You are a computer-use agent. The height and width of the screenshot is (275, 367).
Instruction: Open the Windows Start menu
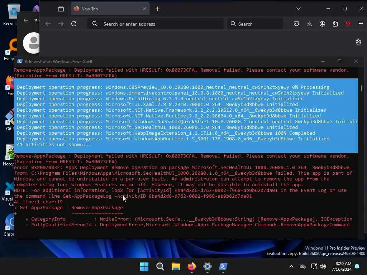point(144,266)
